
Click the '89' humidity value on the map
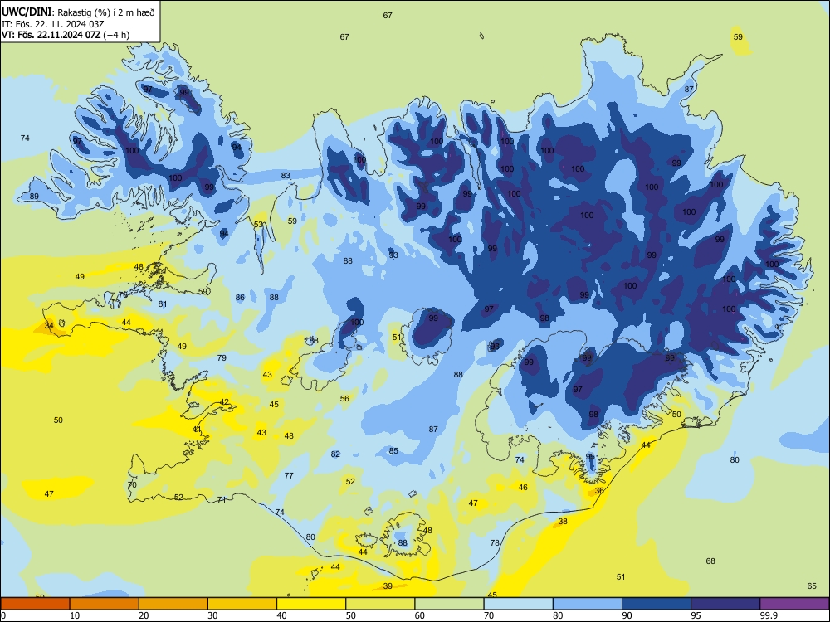coord(34,196)
